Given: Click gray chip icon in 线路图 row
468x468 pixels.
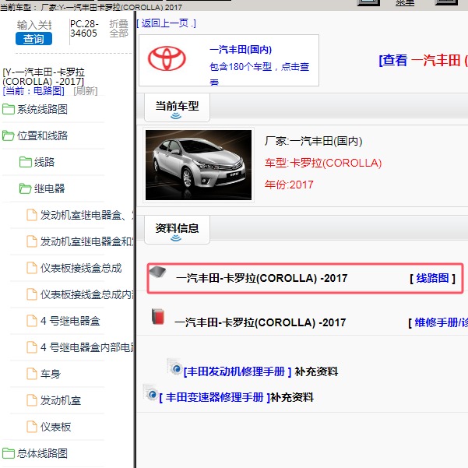Looking at the screenshot, I should [x=157, y=272].
